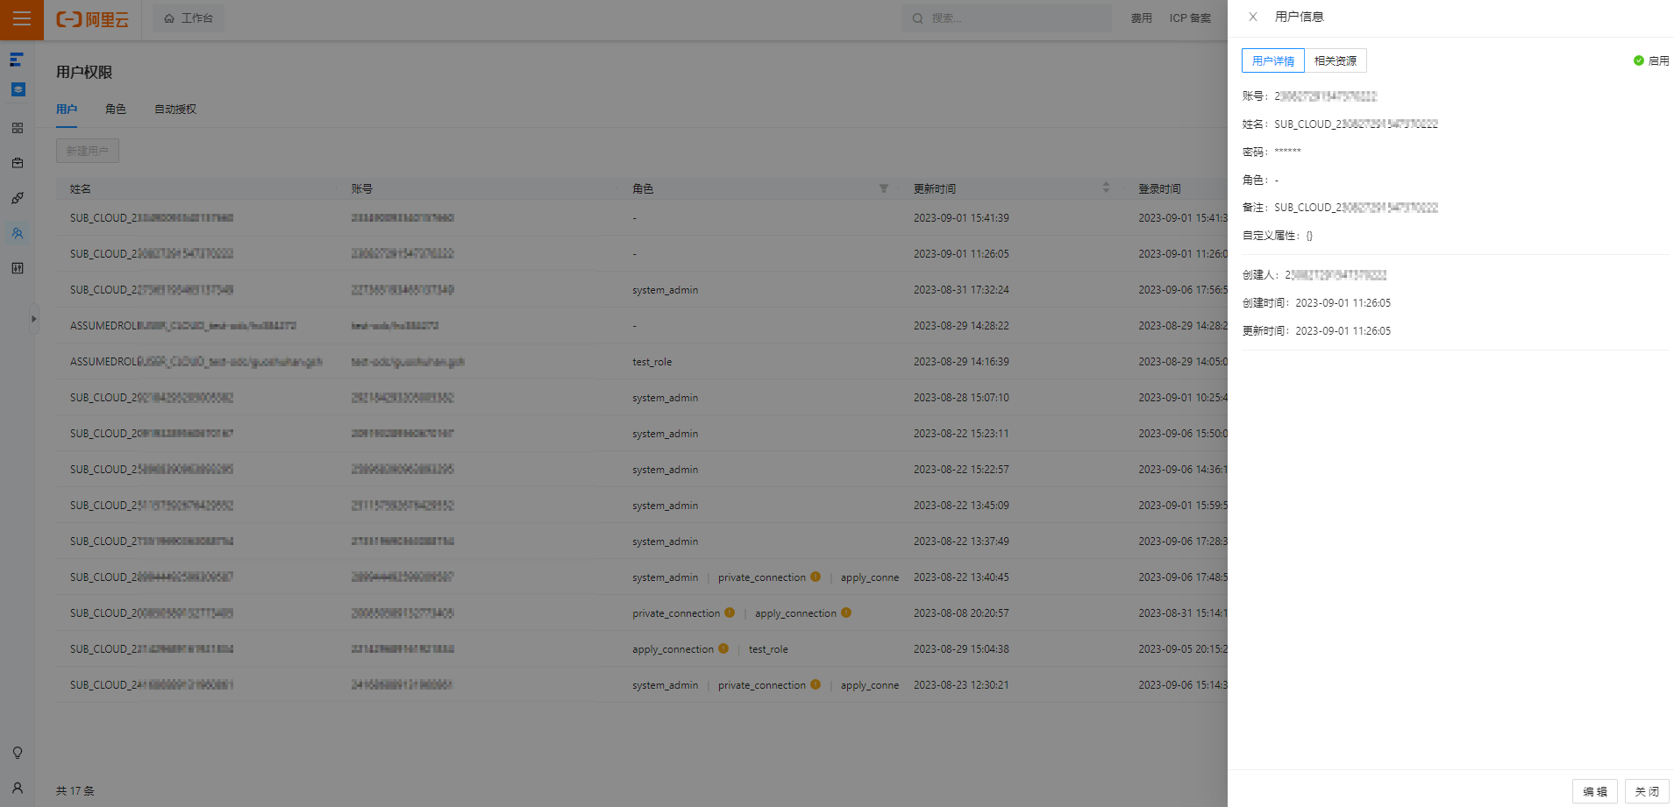
Task: Click the 编辑 button in the drawer
Action: [1595, 791]
